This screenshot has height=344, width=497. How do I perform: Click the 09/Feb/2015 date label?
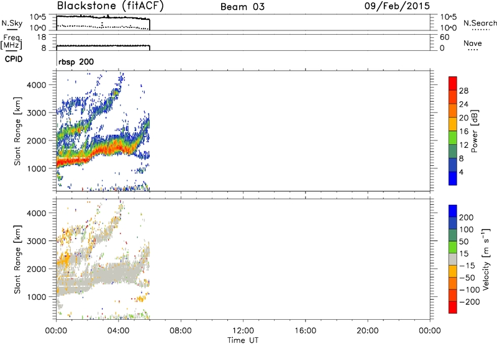[397, 6]
